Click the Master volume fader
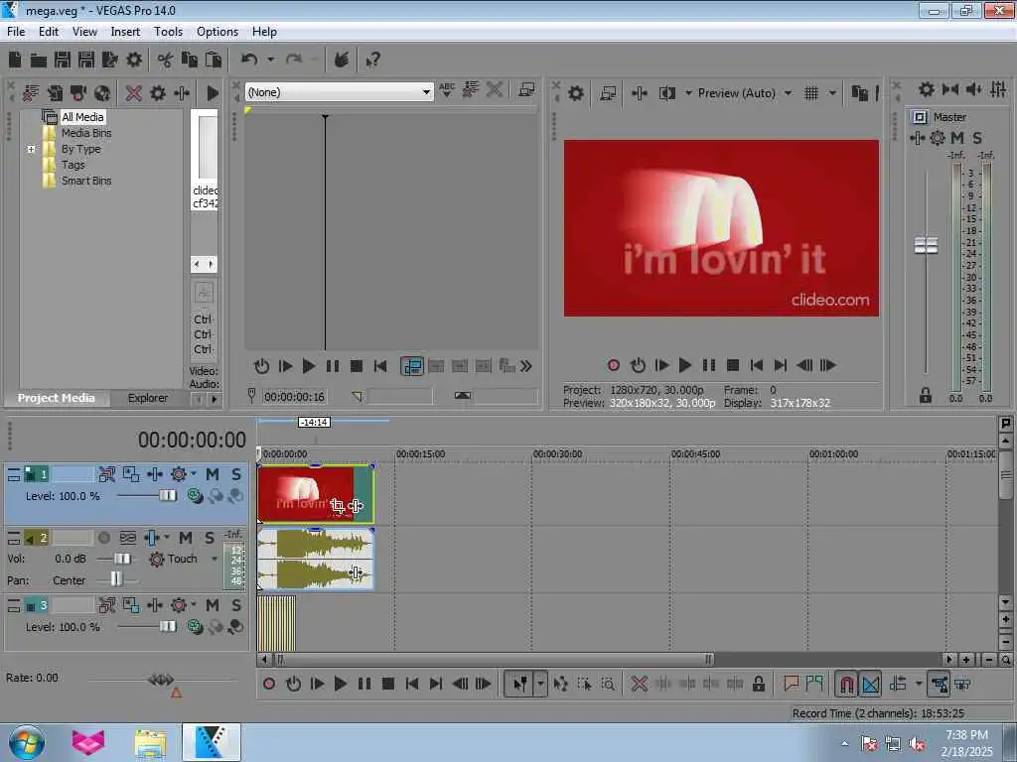 tap(926, 246)
